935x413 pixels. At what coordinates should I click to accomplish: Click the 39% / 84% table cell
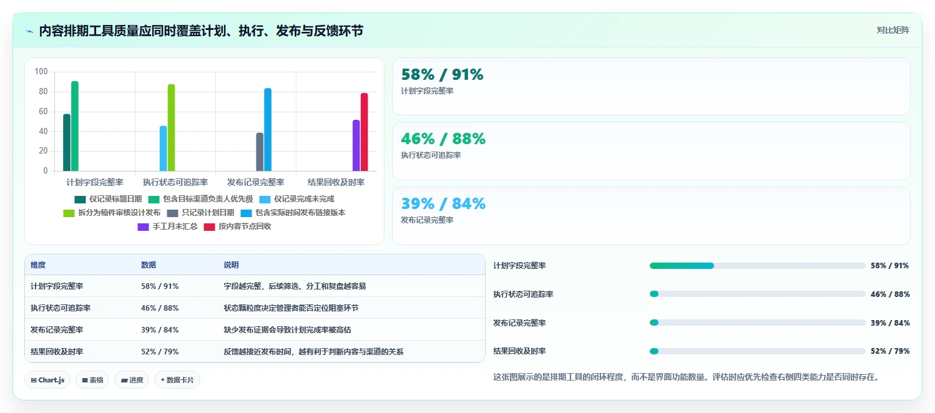click(160, 330)
